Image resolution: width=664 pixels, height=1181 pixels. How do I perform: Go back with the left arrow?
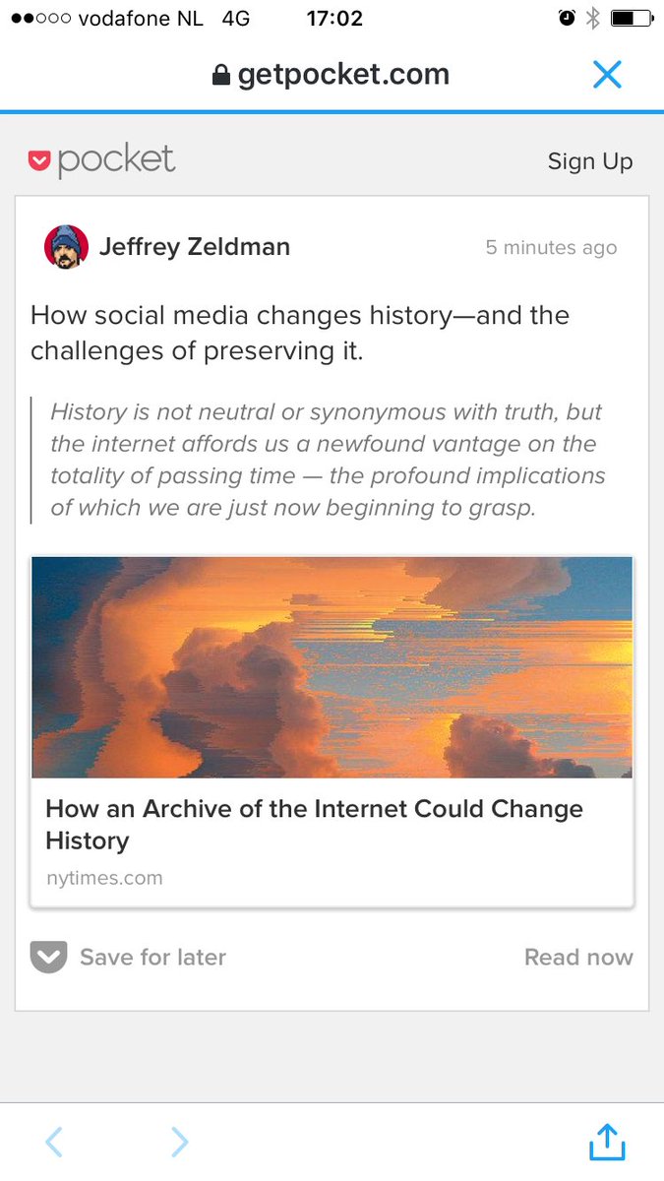[x=54, y=1142]
